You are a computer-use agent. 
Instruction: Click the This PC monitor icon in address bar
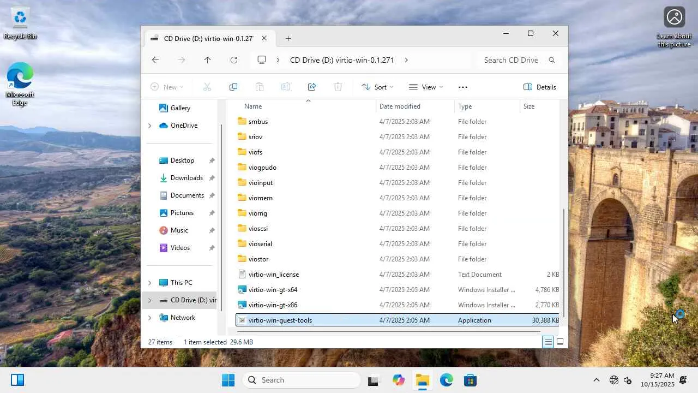[x=262, y=60]
